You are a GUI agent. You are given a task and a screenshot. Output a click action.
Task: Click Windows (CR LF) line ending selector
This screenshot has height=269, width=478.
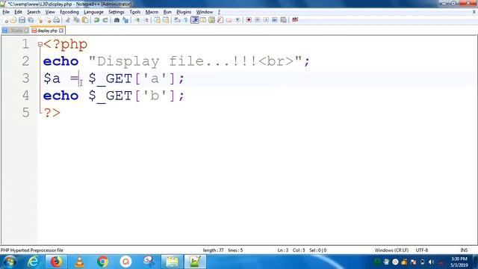point(391,250)
